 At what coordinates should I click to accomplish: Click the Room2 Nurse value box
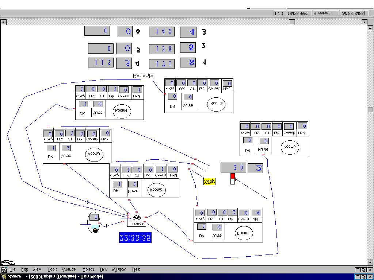coord(133,184)
